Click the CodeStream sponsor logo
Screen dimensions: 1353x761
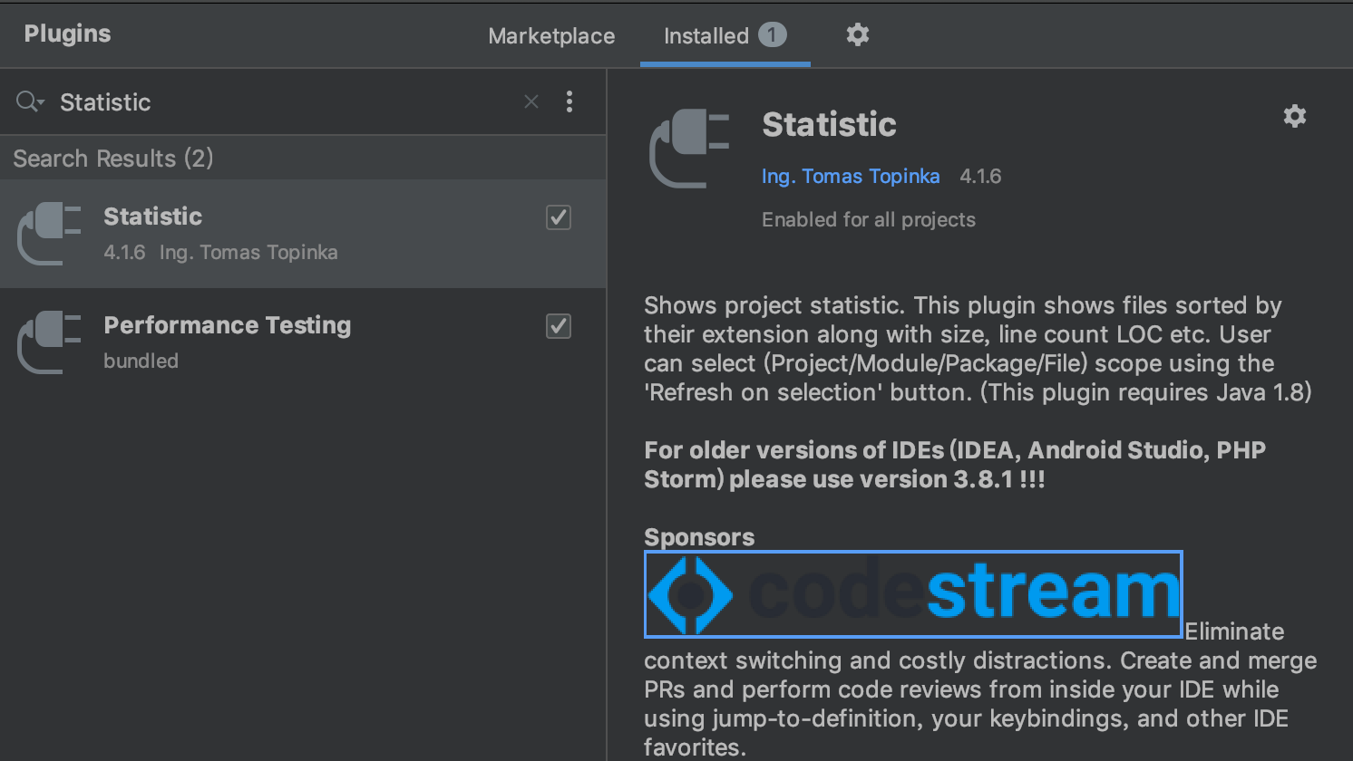913,594
